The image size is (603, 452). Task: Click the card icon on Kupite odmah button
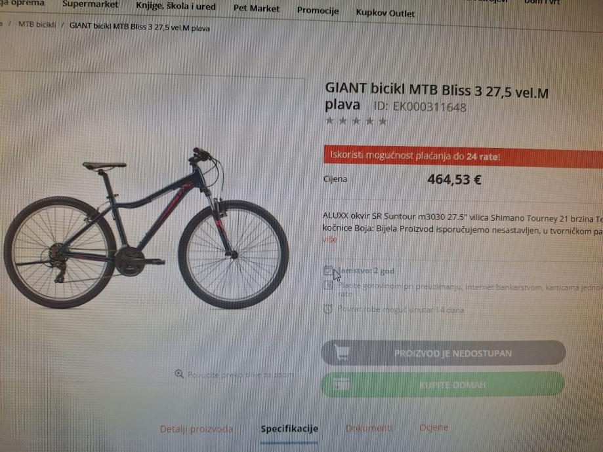341,384
